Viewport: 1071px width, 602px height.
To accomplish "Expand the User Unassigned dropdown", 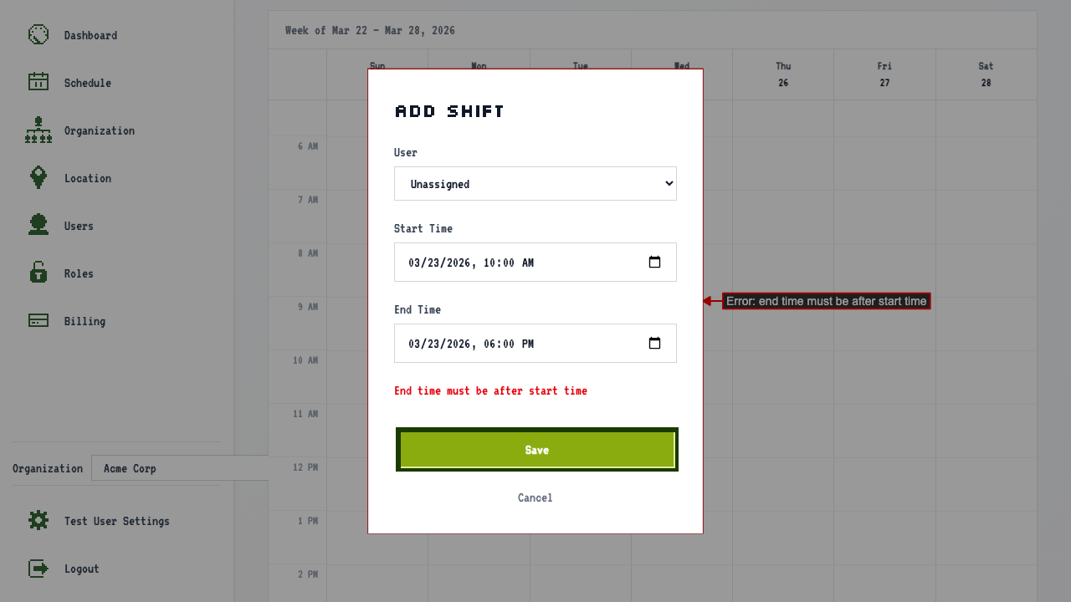I will click(x=535, y=183).
